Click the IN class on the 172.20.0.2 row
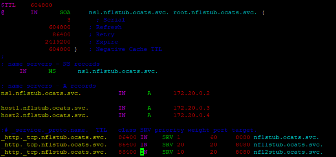The image size is (336, 157). 122,93
